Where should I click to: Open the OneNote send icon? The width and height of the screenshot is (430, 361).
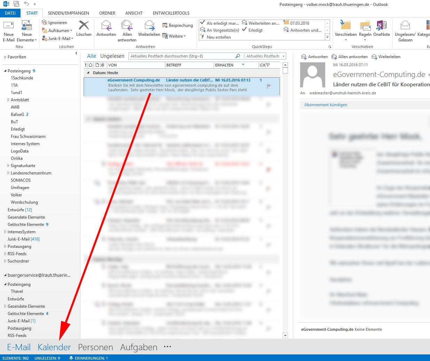coord(382,25)
